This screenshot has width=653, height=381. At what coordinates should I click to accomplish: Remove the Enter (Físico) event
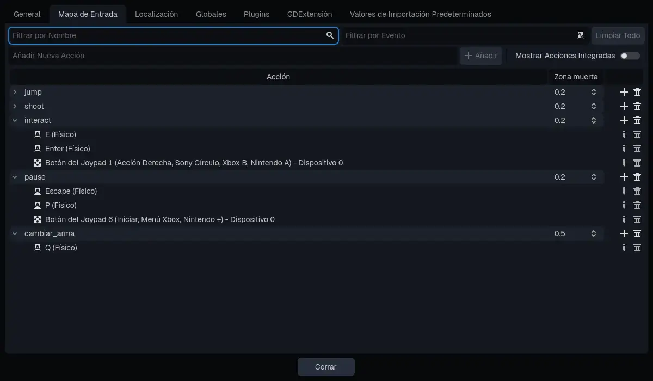[x=637, y=149]
